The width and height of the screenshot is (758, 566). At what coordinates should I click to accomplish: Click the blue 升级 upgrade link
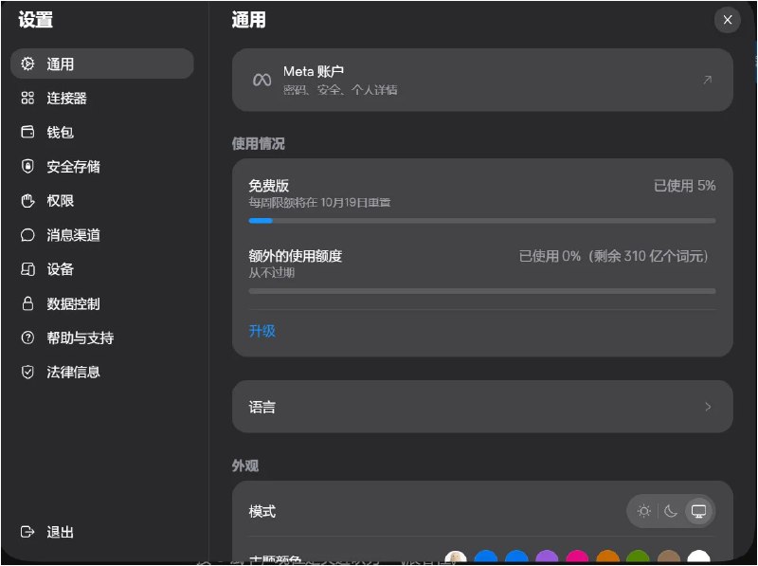click(262, 331)
